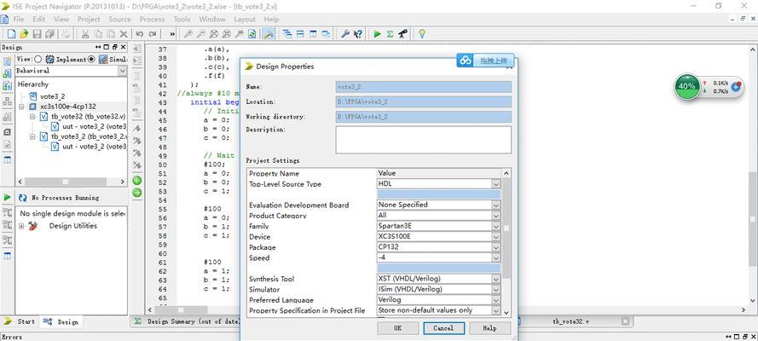This screenshot has width=758, height=341.
Task: Click the What's This help cursor icon
Action: point(358,34)
